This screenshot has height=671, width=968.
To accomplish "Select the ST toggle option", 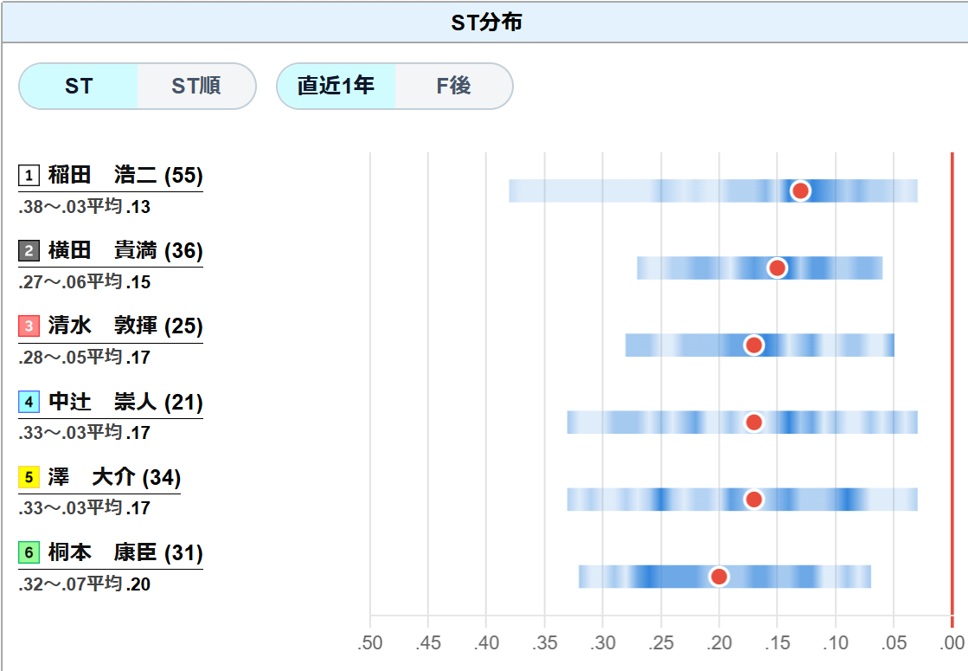I will coord(79,86).
